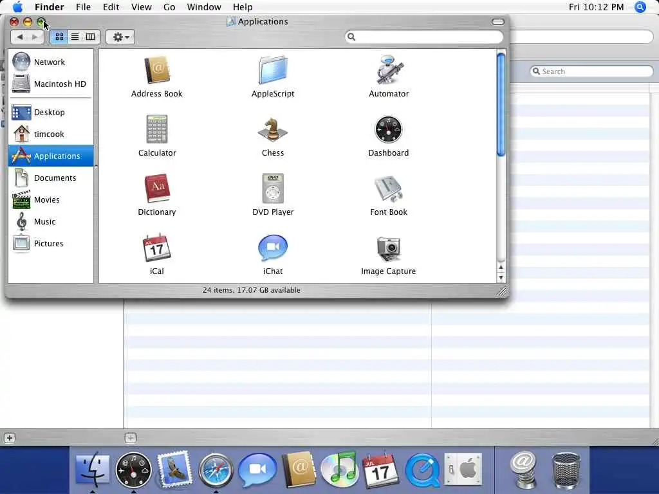Go to Desktop in the sidebar
Viewport: 659px width, 494px height.
point(51,112)
